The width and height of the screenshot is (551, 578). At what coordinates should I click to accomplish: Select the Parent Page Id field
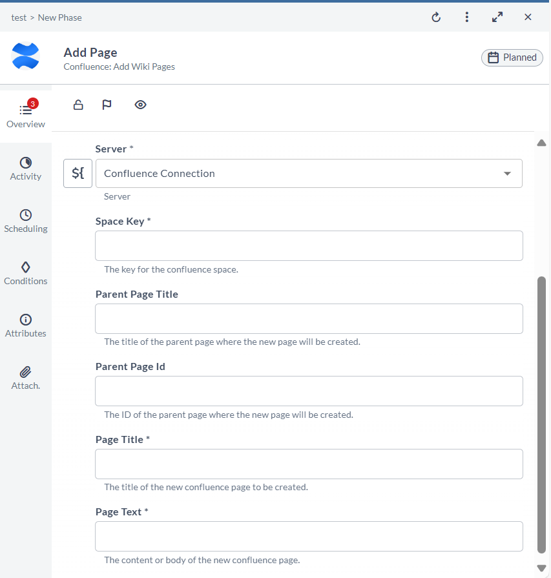tap(309, 391)
